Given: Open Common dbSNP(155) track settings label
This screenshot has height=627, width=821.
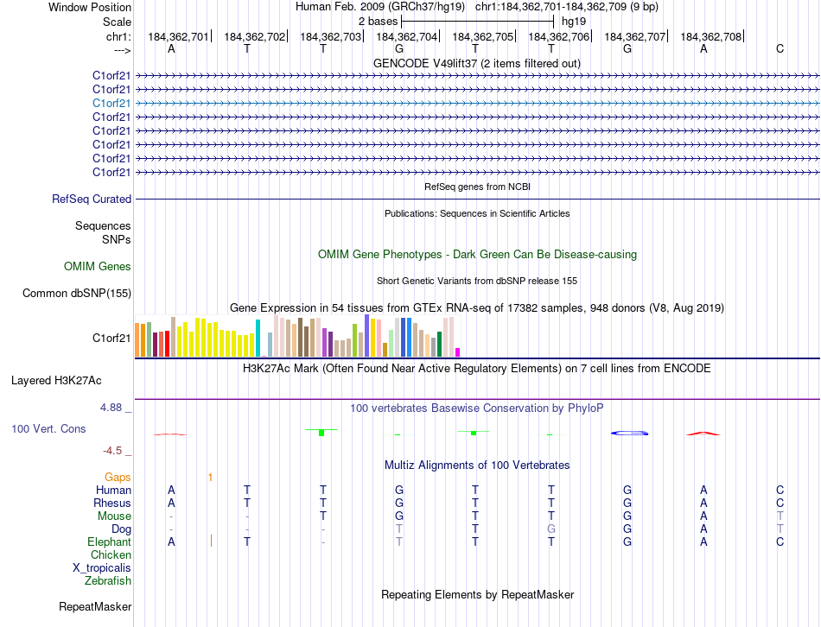Looking at the screenshot, I should (77, 293).
